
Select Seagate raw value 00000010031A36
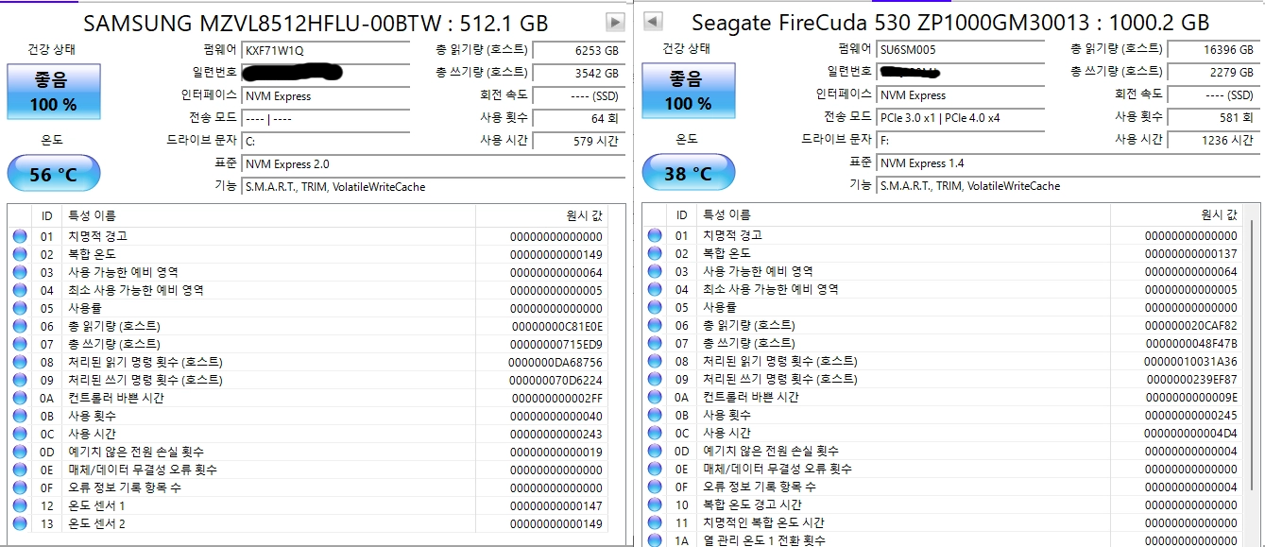[1191, 361]
